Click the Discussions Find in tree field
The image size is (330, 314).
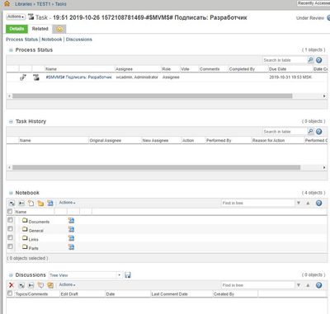point(258,285)
